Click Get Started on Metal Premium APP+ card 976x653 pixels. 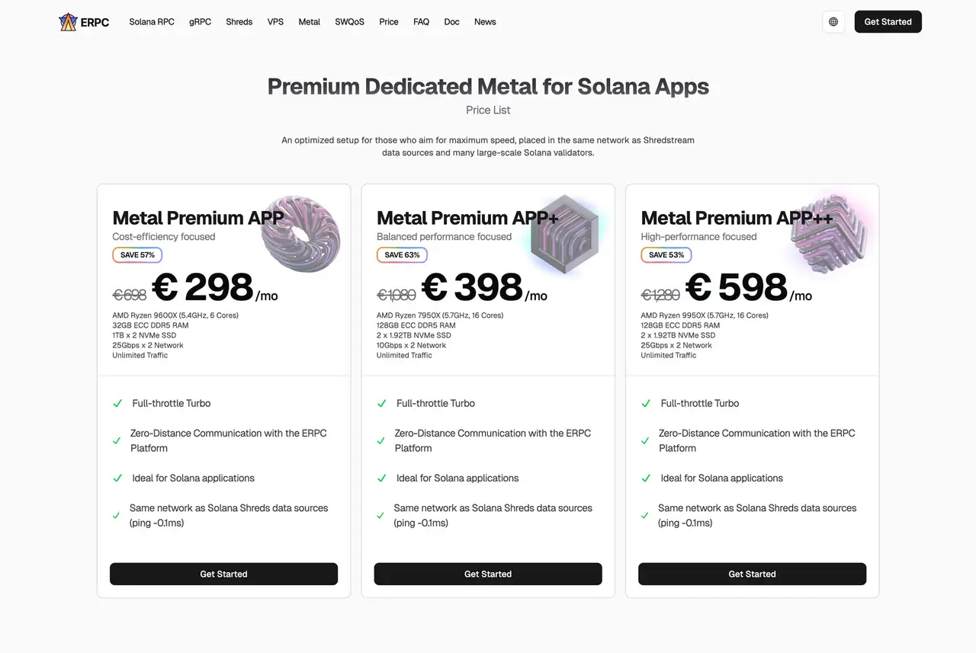(x=487, y=574)
